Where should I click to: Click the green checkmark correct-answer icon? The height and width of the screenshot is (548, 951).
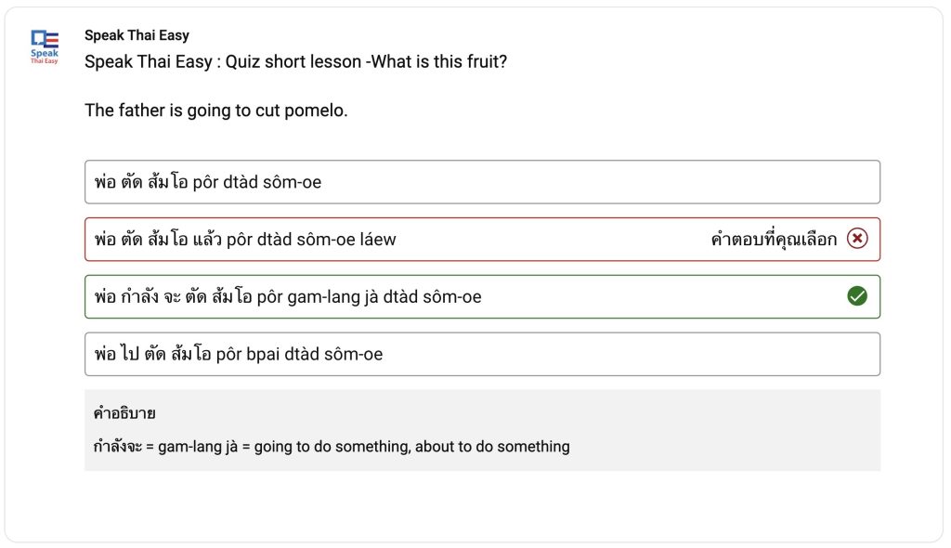[857, 296]
